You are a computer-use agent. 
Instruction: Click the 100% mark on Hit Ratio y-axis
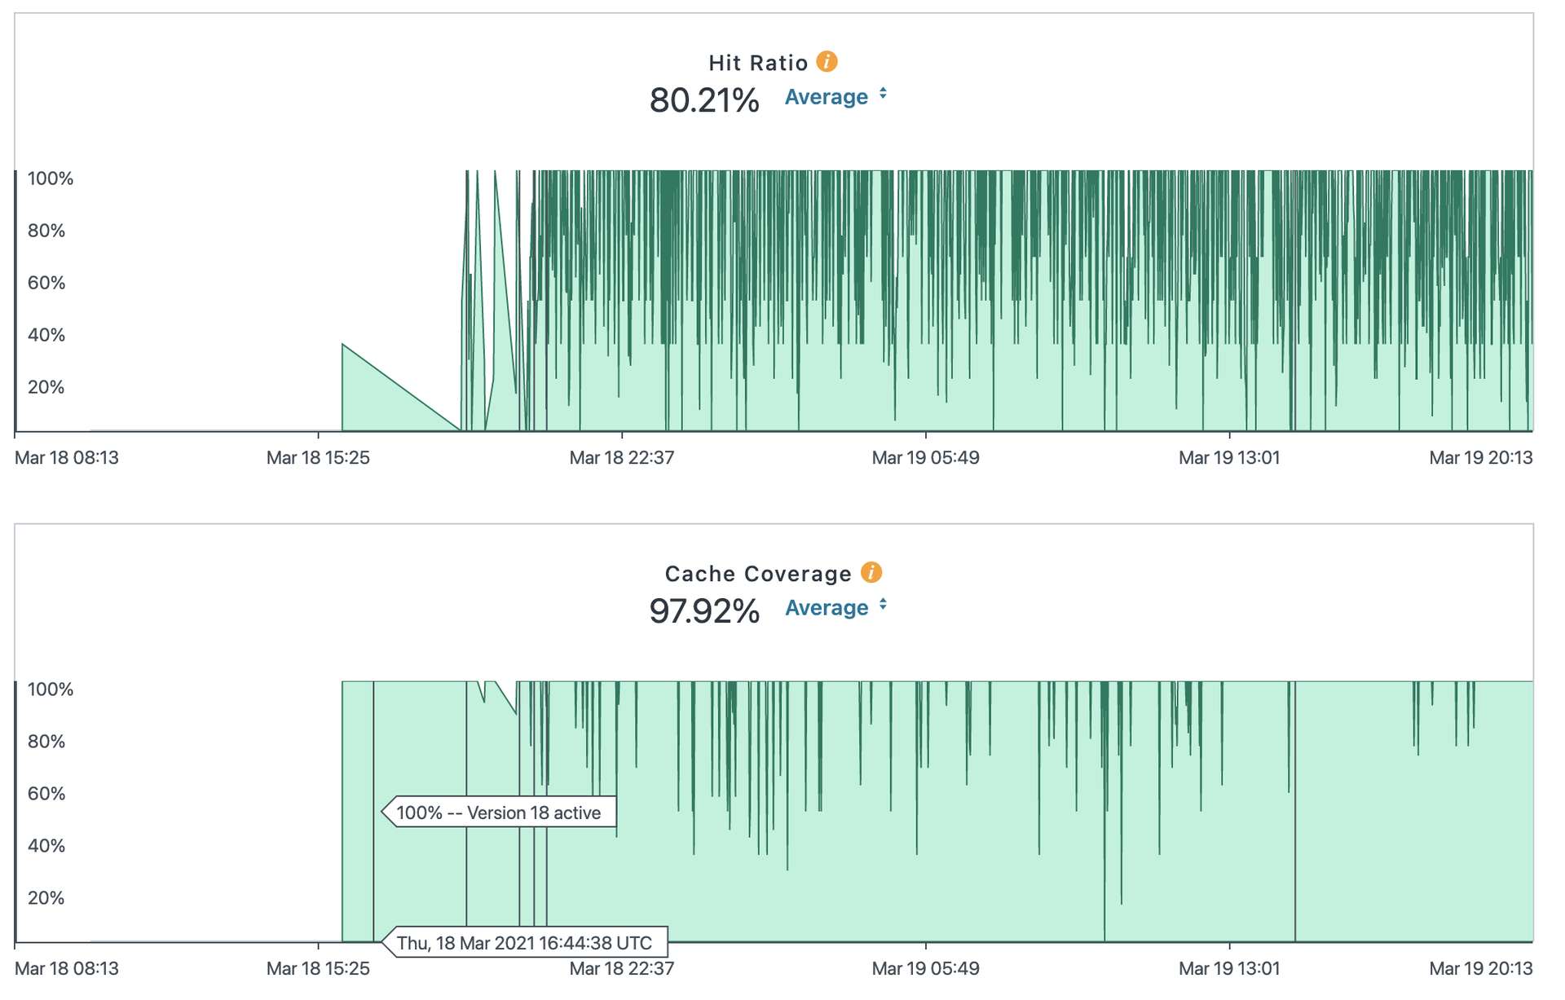point(49,178)
